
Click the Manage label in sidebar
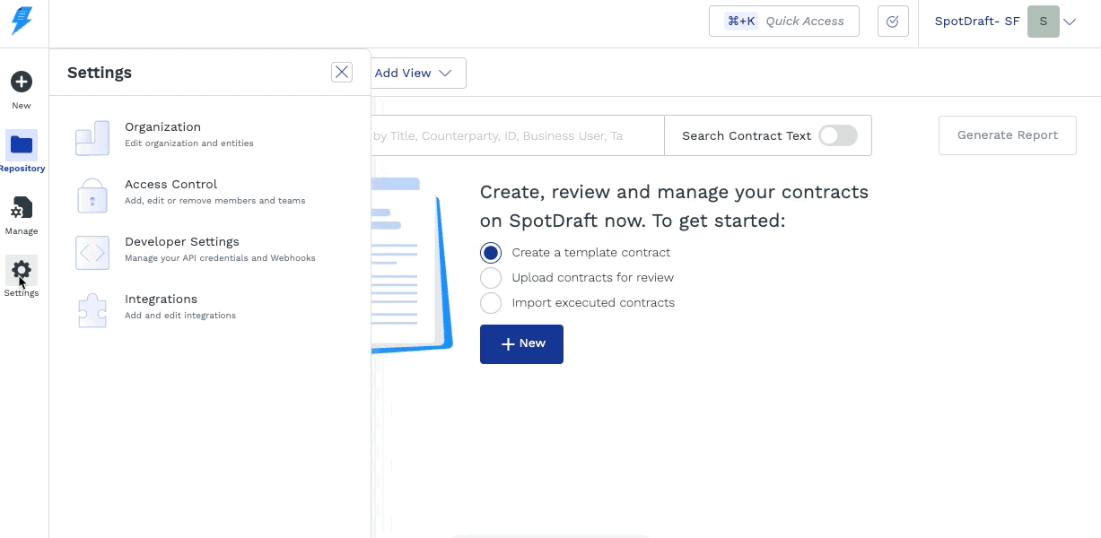click(x=22, y=231)
